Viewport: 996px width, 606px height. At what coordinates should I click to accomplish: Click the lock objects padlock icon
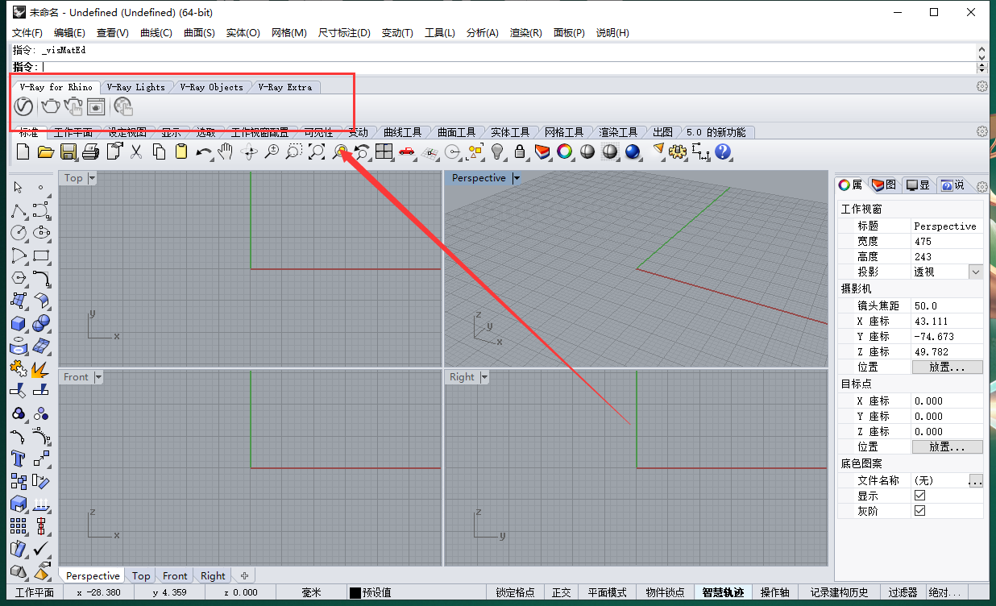(520, 151)
